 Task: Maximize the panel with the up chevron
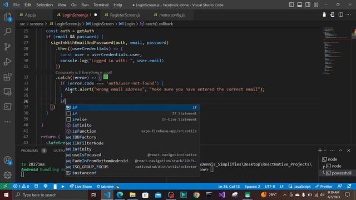coord(340,151)
